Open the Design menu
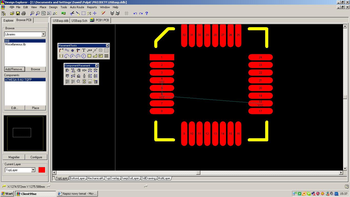This screenshot has width=350, height=197. pos(53,7)
